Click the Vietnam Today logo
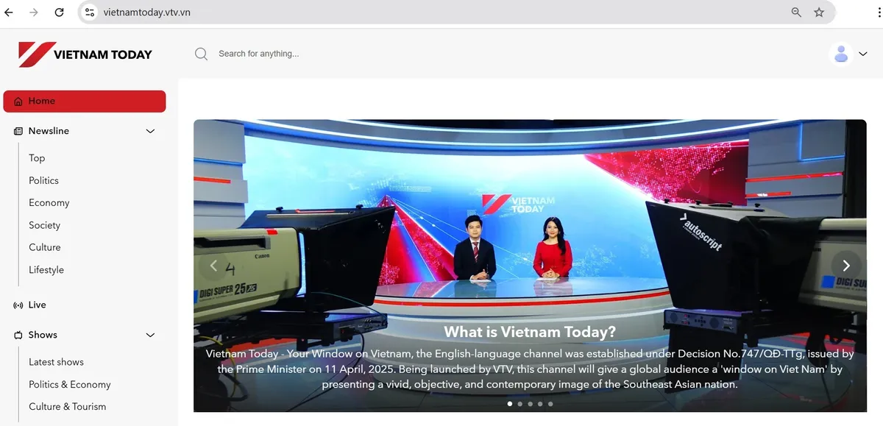The width and height of the screenshot is (883, 426). click(85, 54)
